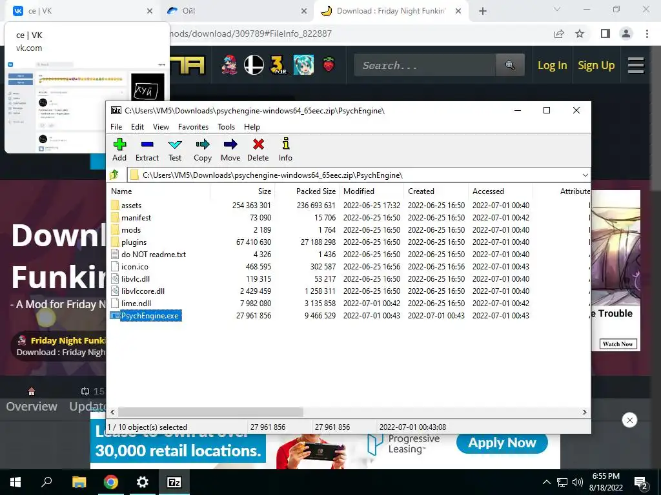Click Sign Up link on website
661x495 pixels.
[596, 65]
